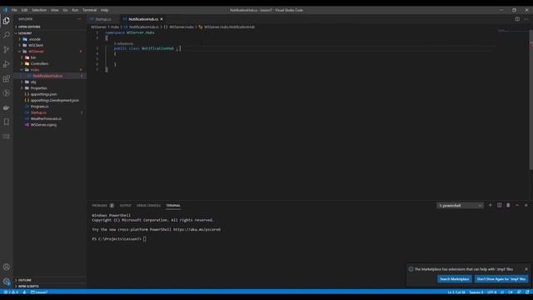
Task: Collapse the Hubs folder
Action: click(x=35, y=70)
